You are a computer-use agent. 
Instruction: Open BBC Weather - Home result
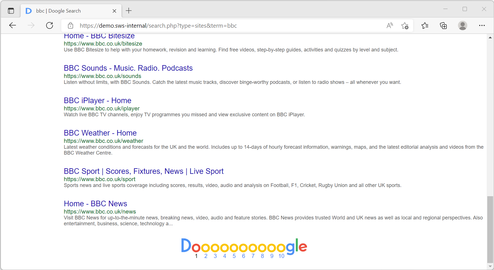tap(100, 133)
